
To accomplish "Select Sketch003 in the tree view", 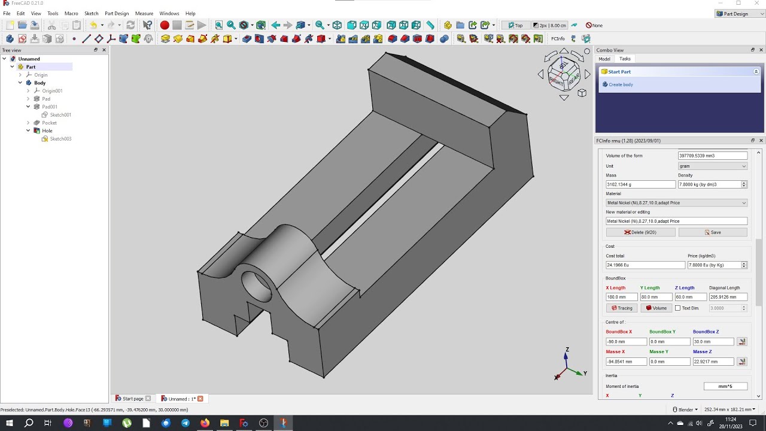I will tap(60, 139).
